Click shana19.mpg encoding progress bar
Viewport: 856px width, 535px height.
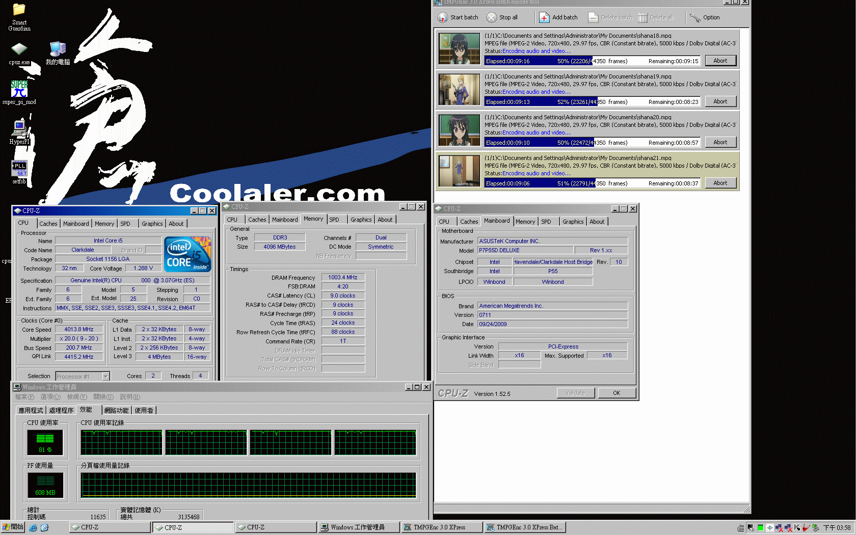click(x=592, y=102)
